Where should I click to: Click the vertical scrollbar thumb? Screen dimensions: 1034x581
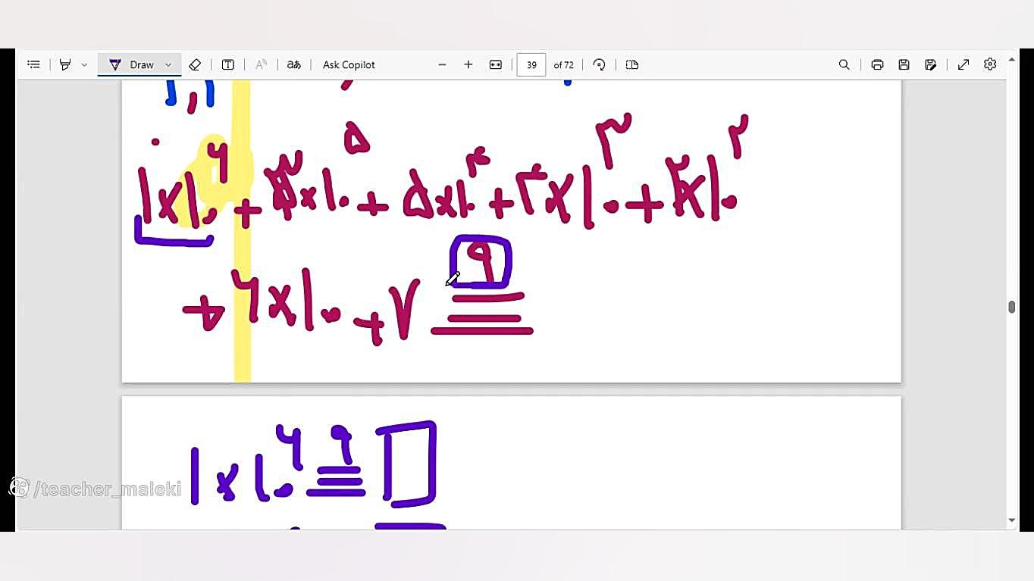click(x=1011, y=307)
